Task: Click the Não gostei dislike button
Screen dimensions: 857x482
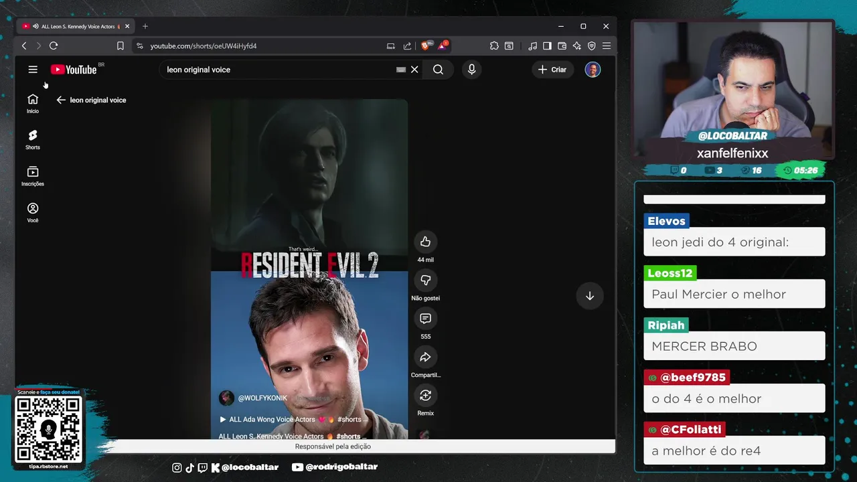Action: click(425, 280)
